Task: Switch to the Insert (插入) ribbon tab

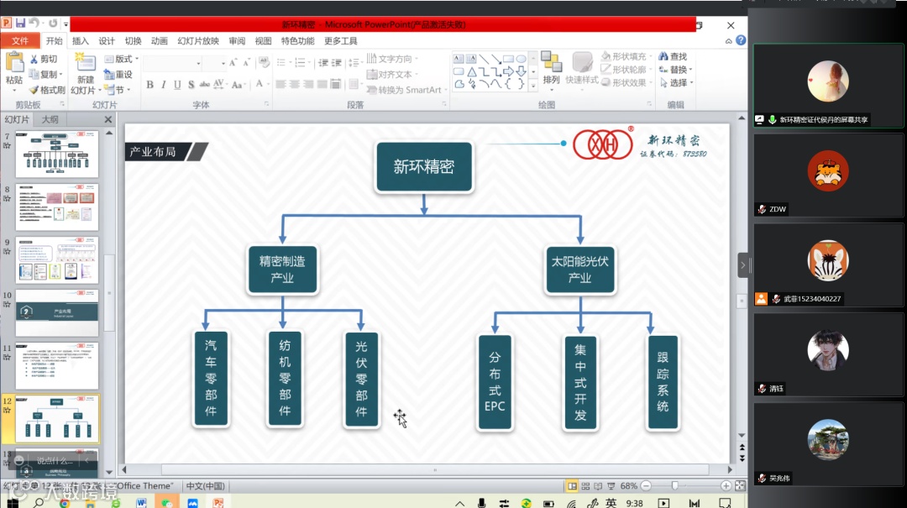Action: (81, 41)
